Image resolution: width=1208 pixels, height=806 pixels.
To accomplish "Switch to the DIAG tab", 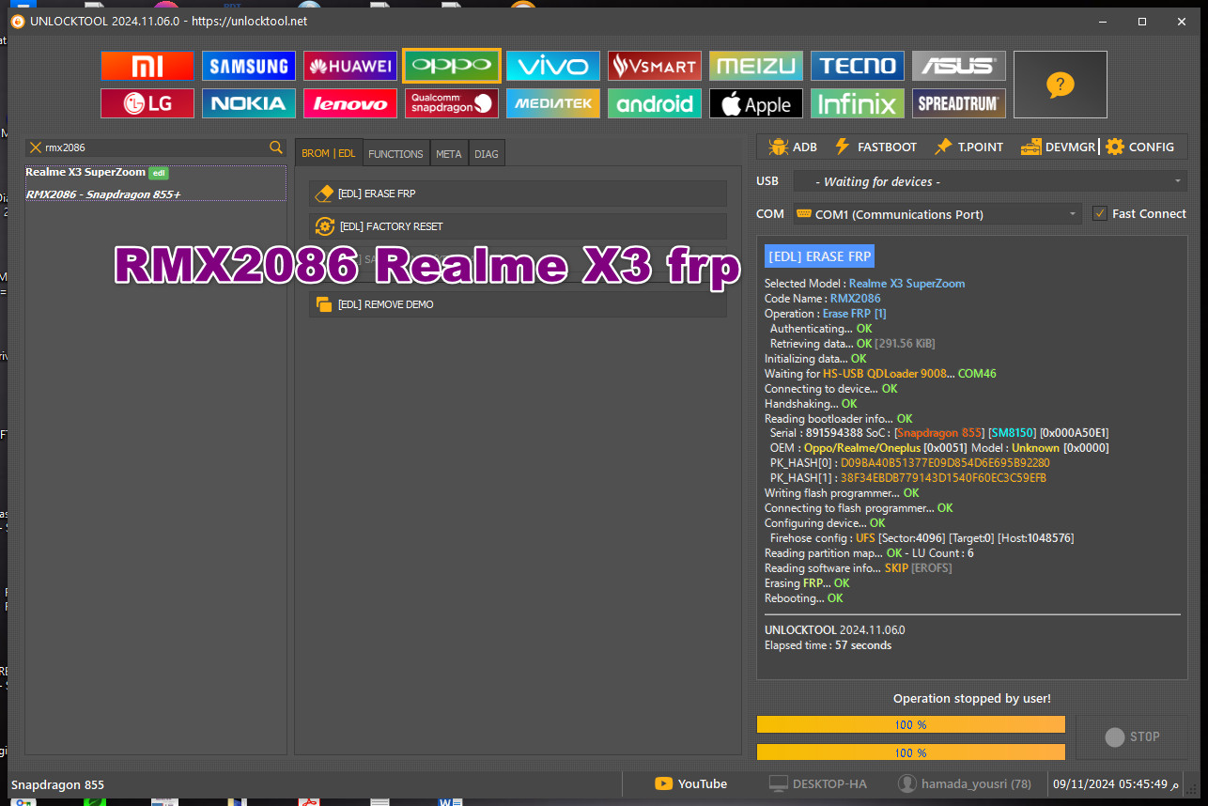I will pyautogui.click(x=487, y=153).
